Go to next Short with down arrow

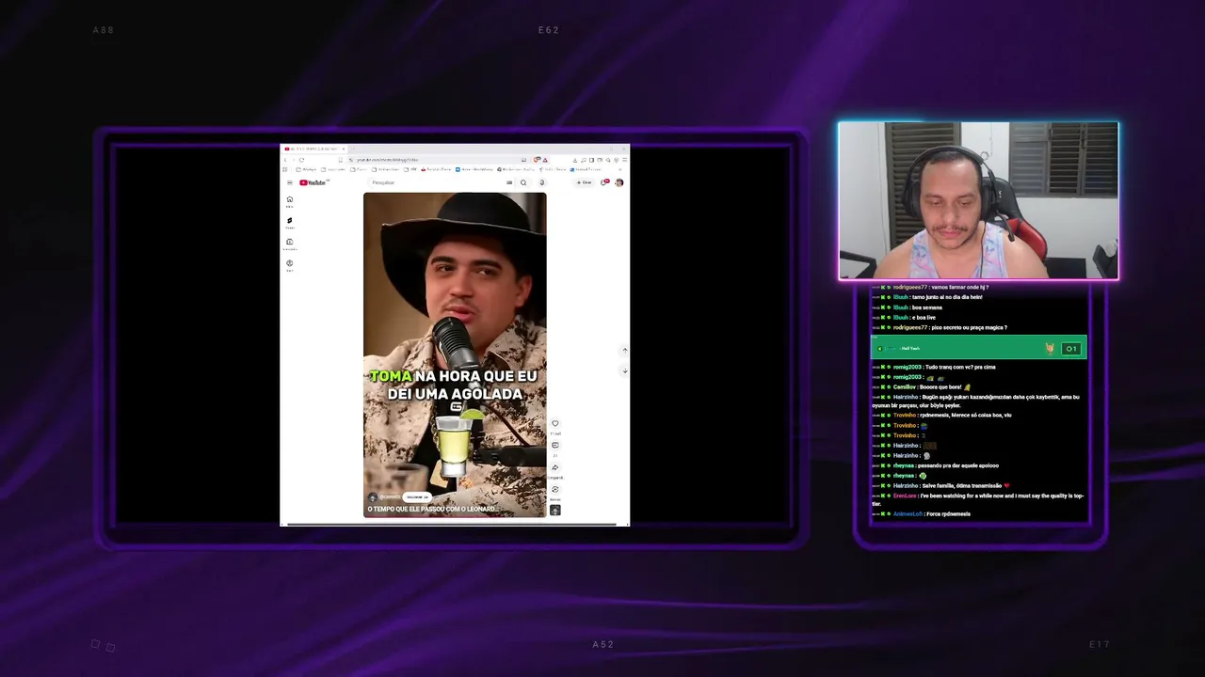624,370
